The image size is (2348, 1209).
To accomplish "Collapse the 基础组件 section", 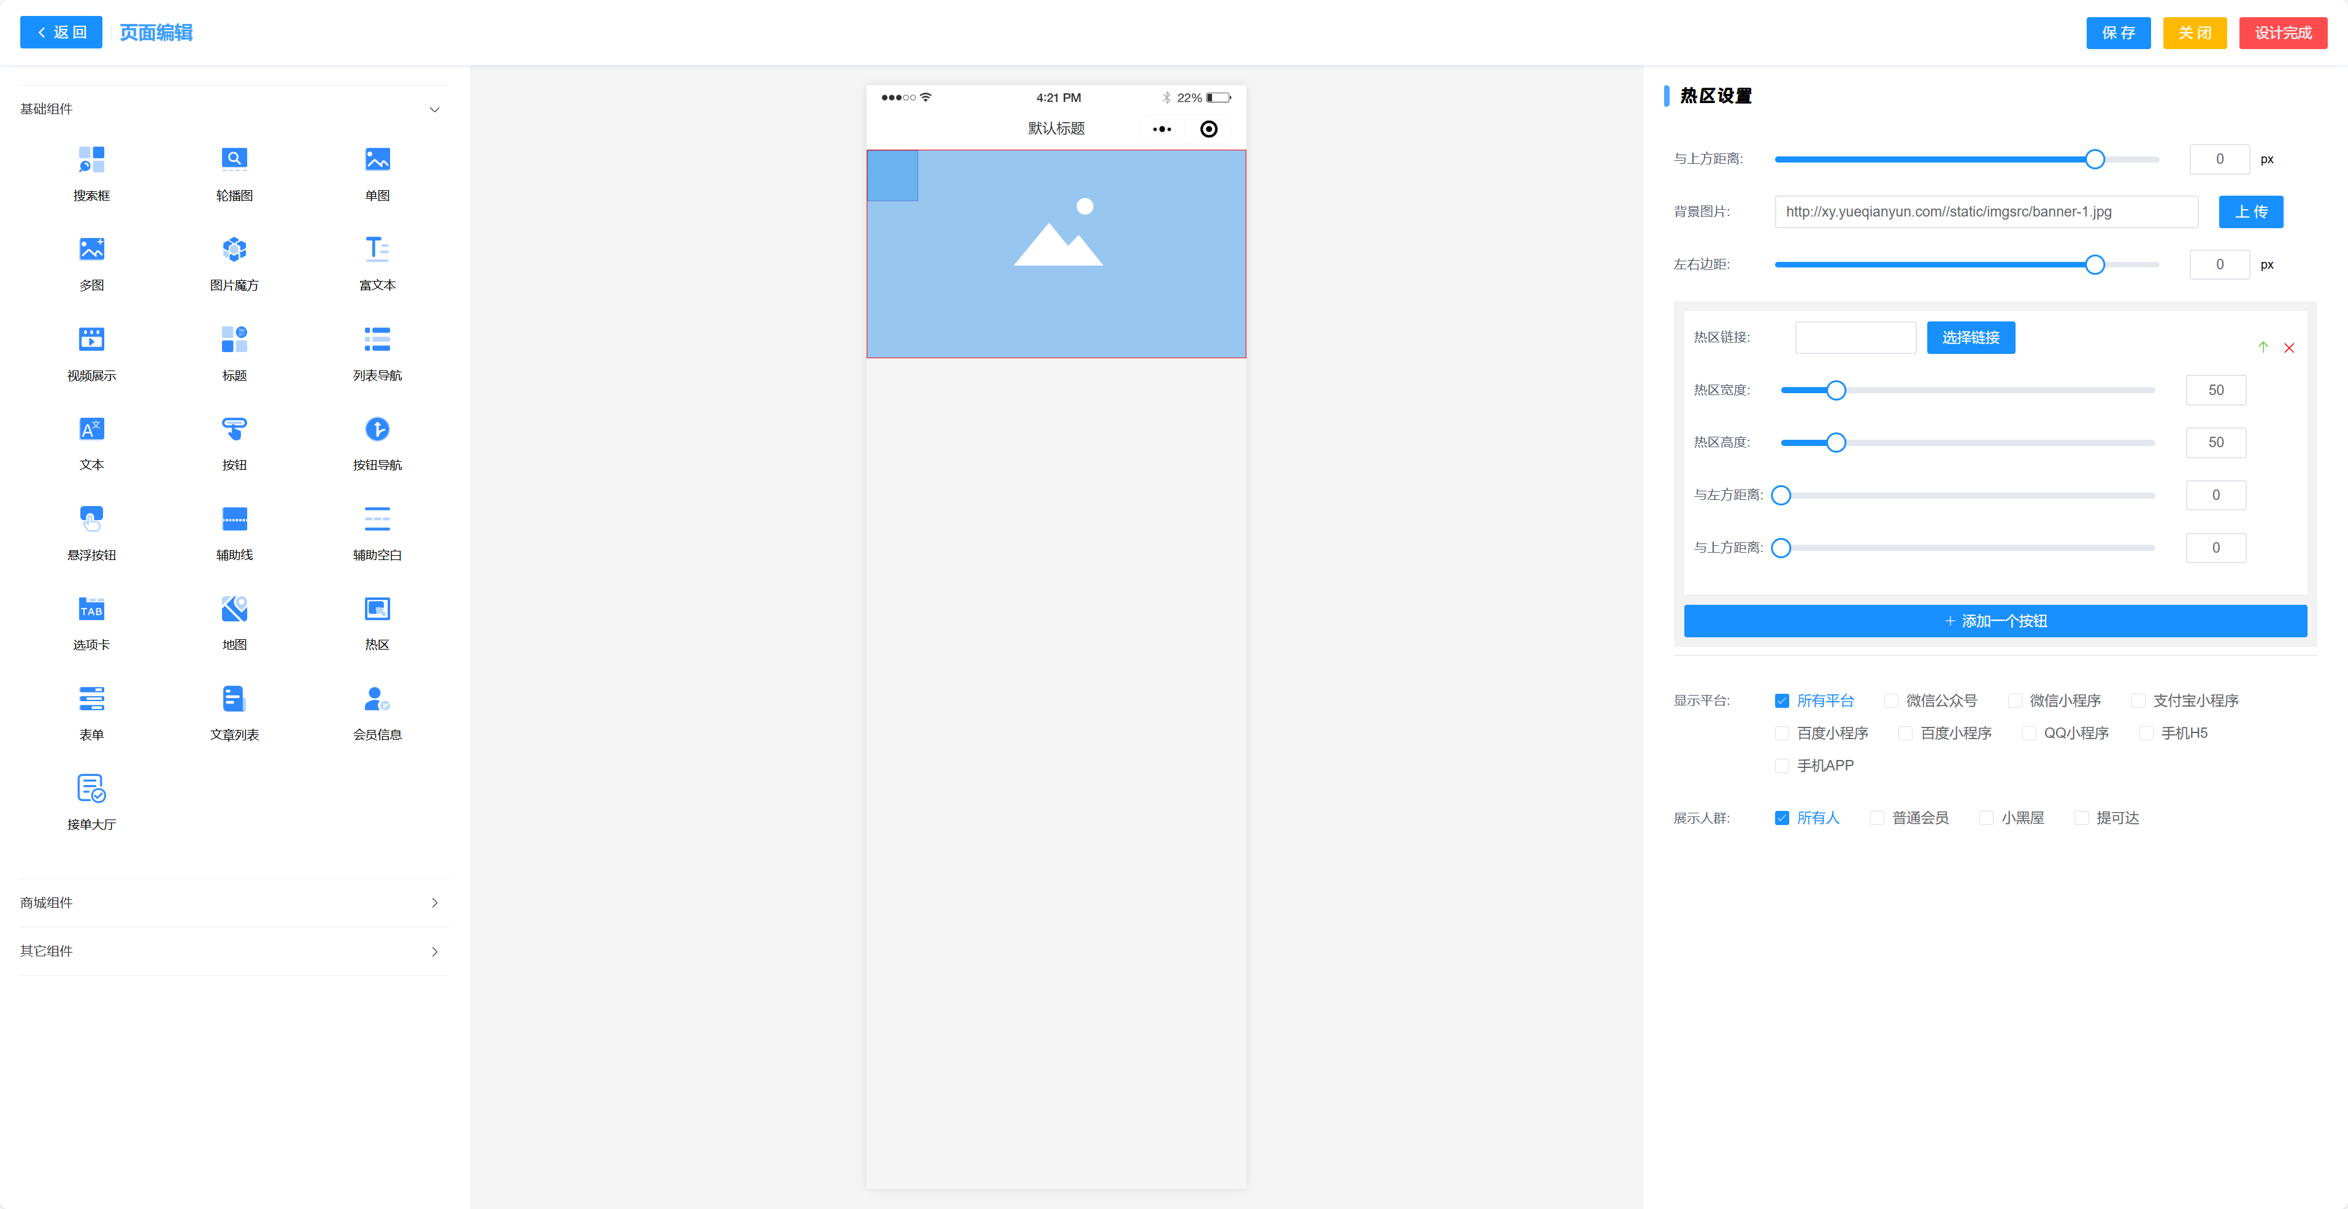I will click(434, 109).
